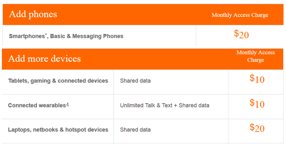The height and width of the screenshot is (145, 286).
Task: Click Shared data next to Tablets
Action: (135, 81)
